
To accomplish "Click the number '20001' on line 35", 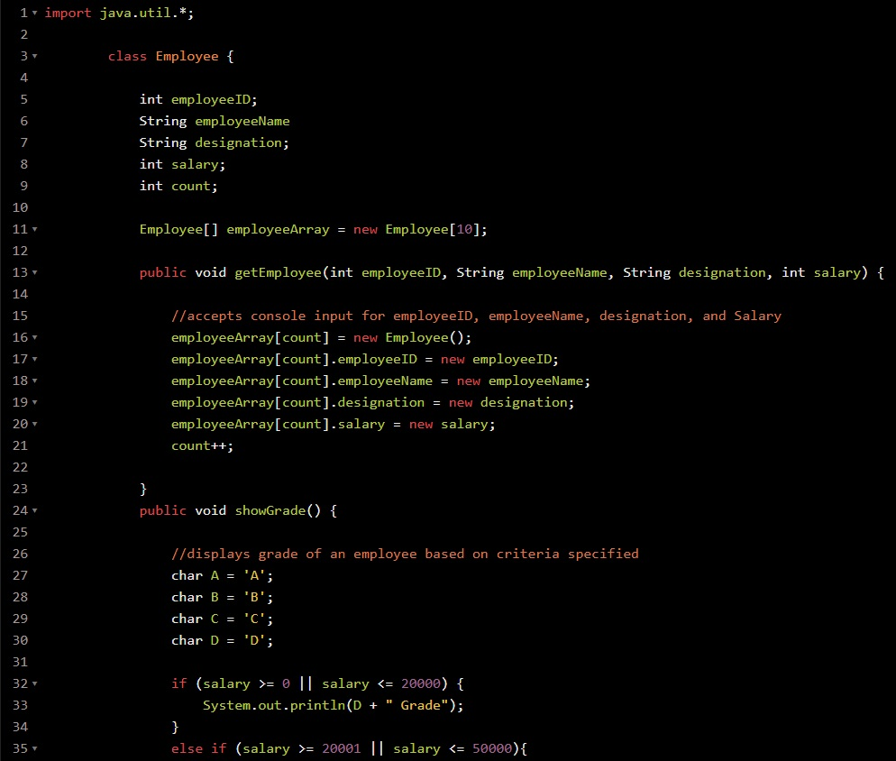I will 341,748.
